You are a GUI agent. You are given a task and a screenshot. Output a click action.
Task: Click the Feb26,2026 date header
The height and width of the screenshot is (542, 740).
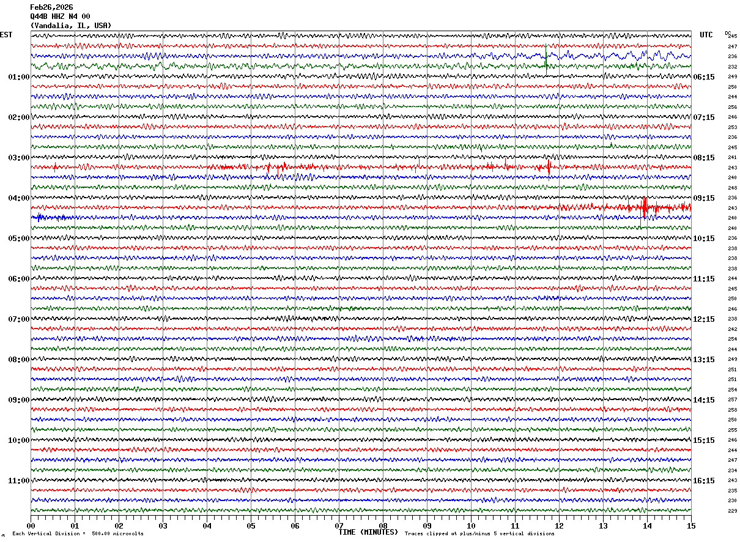pyautogui.click(x=51, y=7)
